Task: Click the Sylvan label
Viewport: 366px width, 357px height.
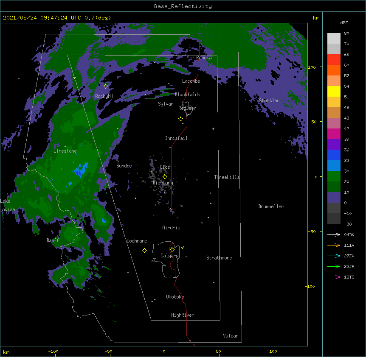Action: (x=166, y=104)
